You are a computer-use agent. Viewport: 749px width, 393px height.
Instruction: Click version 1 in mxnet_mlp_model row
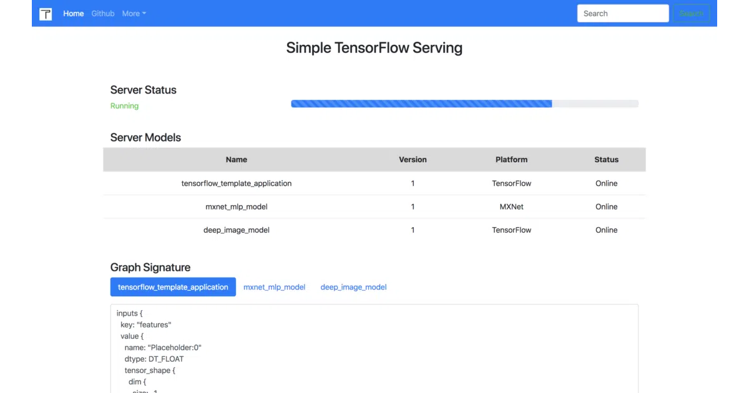[413, 206]
